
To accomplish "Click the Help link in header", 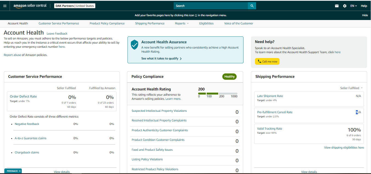I will pyautogui.click(x=364, y=6).
